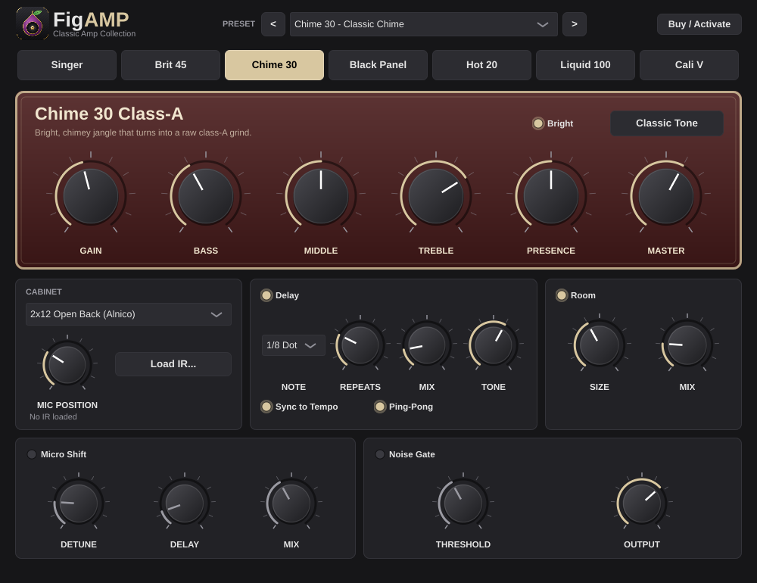The image size is (757, 583).
Task: Select the Chime 30 amp tab
Action: click(x=274, y=64)
